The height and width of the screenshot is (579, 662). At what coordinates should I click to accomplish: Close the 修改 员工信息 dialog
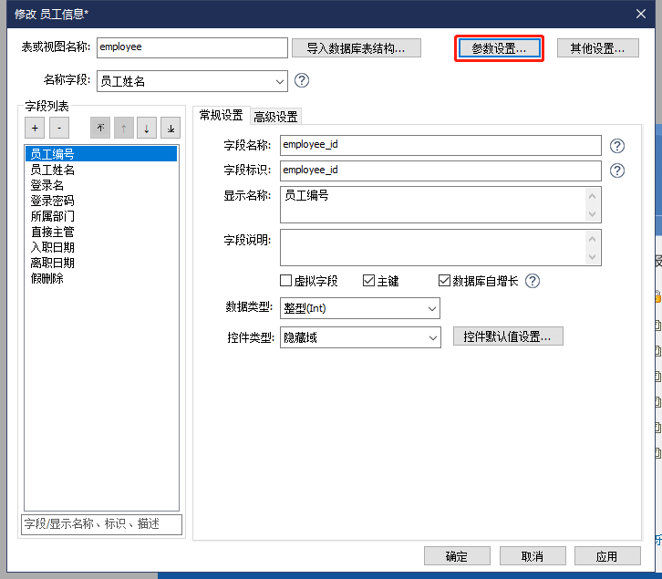click(640, 14)
